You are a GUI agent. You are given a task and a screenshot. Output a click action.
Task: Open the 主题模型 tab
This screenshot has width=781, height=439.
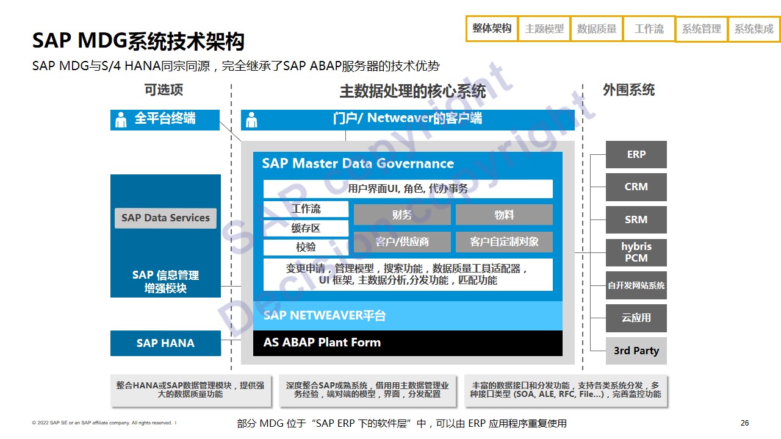pos(544,29)
